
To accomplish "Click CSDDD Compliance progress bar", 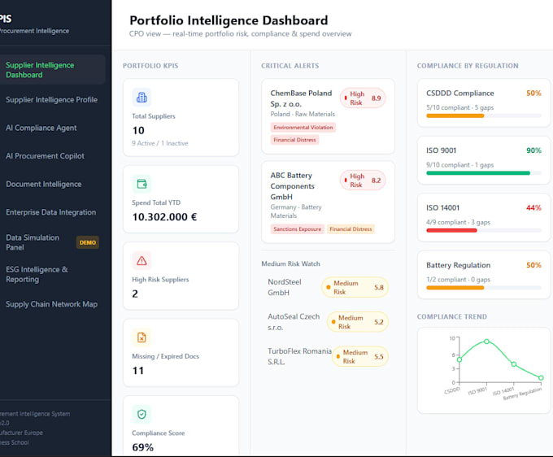I will [484, 115].
